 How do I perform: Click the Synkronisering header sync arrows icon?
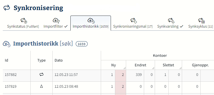click(x=7, y=8)
